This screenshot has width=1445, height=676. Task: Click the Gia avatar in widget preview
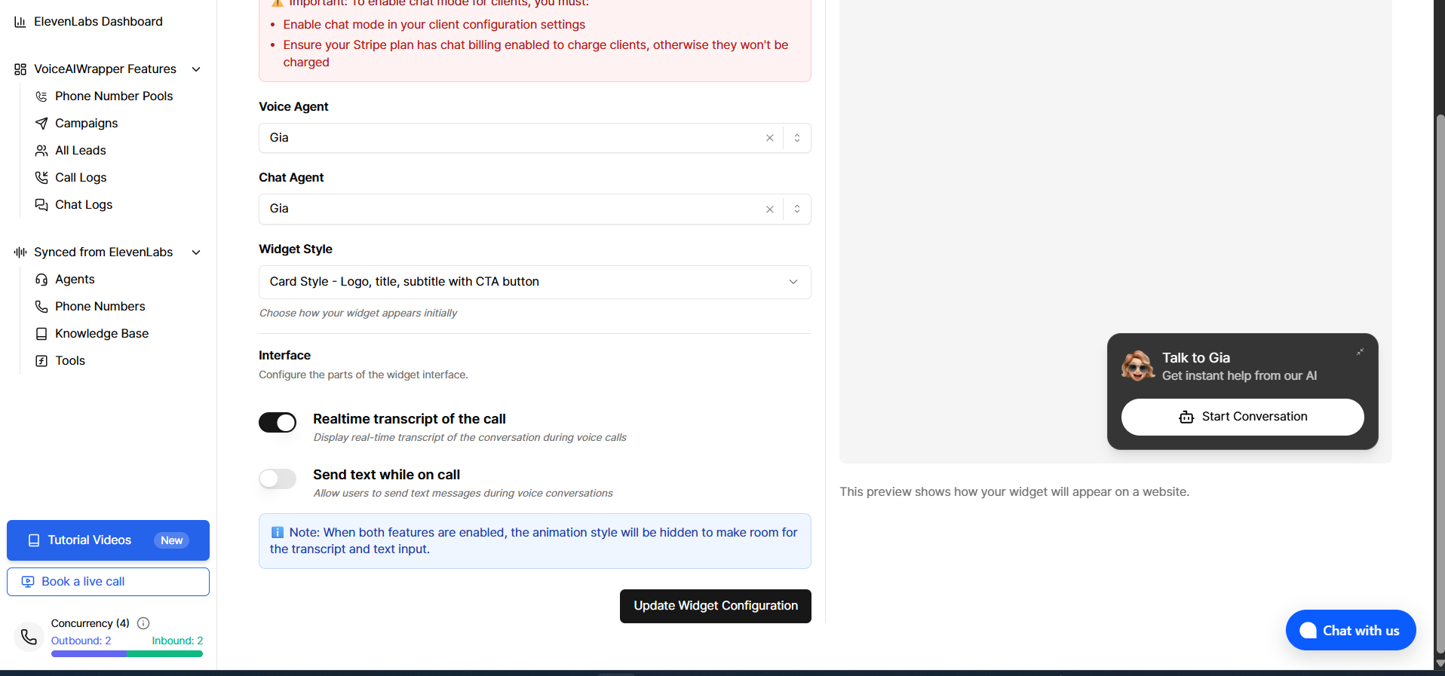click(x=1137, y=366)
